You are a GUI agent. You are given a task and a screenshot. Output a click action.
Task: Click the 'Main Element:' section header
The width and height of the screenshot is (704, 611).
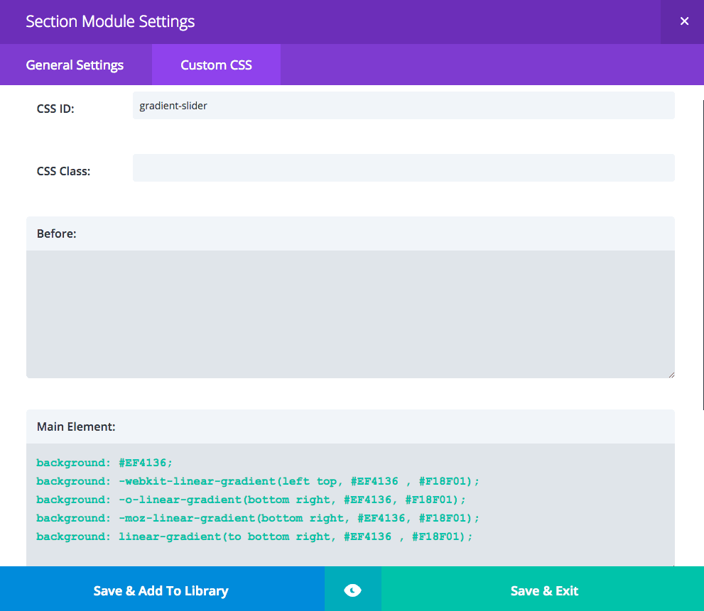point(76,426)
